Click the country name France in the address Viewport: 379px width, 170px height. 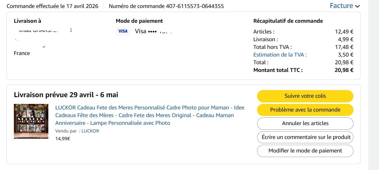point(22,53)
